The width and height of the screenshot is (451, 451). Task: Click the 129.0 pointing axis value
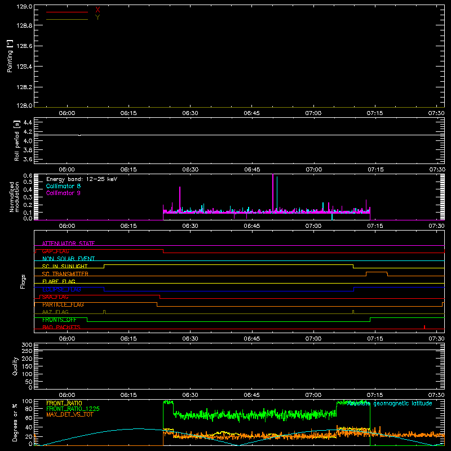24,7
